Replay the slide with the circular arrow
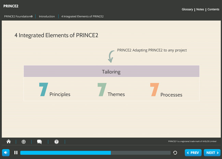 coord(175,153)
